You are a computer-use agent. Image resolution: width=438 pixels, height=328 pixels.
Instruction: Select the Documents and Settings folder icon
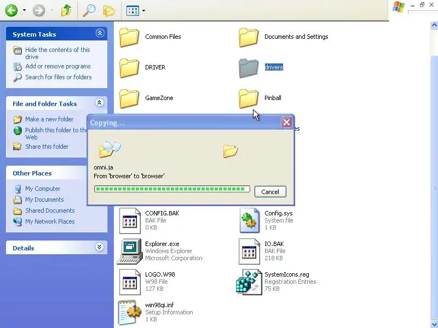[x=249, y=37]
